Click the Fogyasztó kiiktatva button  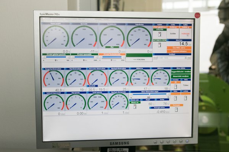point(179,51)
